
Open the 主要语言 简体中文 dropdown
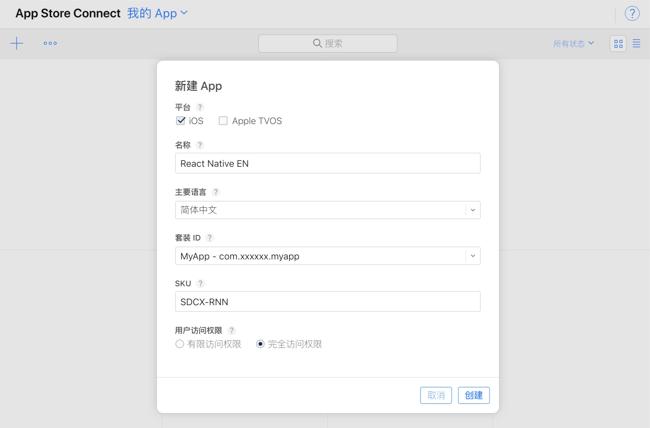(x=328, y=210)
